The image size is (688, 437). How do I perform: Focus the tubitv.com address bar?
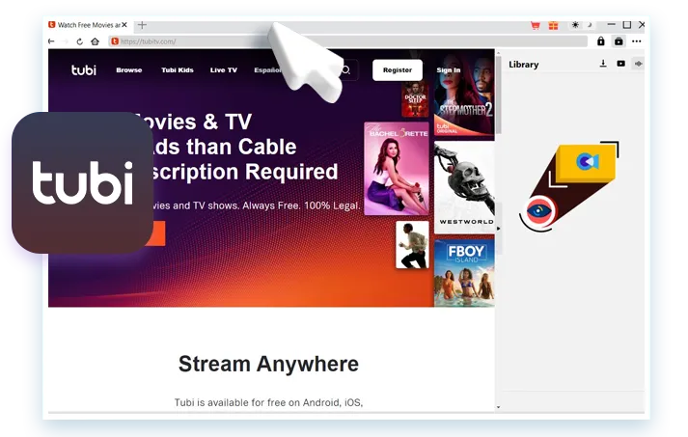[x=348, y=41]
